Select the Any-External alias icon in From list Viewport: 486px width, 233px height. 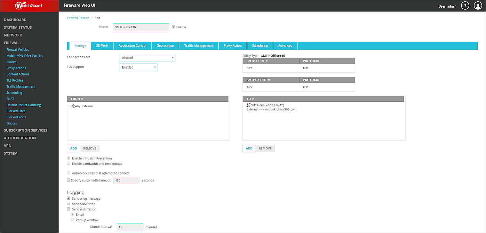click(73, 105)
